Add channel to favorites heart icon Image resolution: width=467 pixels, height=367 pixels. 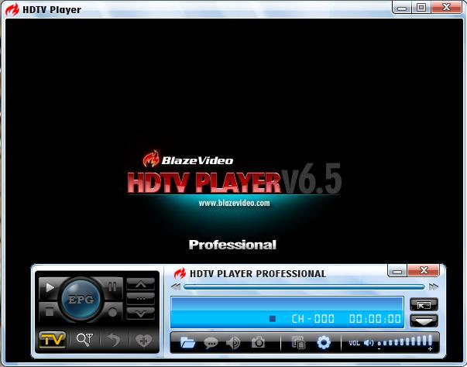[x=142, y=340]
